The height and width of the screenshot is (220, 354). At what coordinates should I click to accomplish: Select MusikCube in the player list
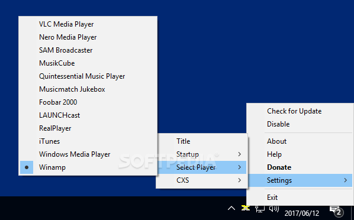point(88,63)
